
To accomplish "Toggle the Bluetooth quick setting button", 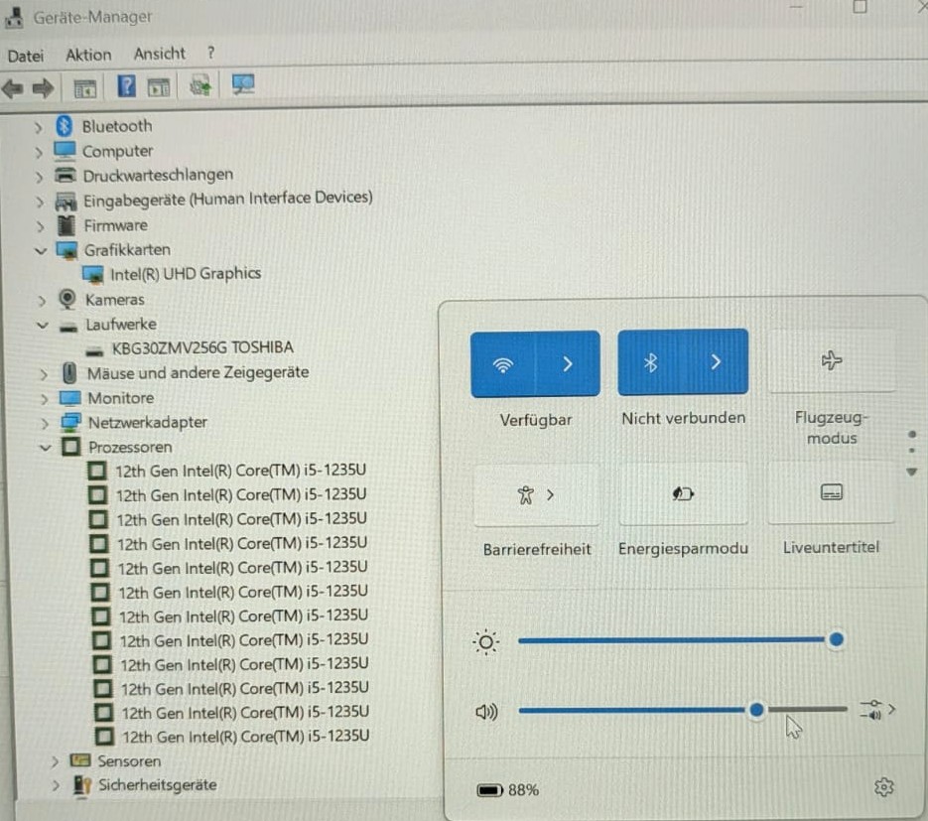I will (650, 362).
